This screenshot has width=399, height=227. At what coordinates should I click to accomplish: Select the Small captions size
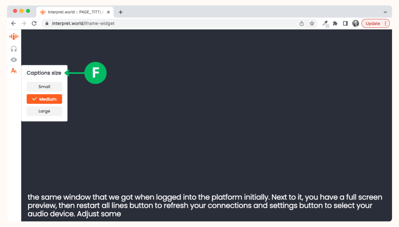(44, 86)
